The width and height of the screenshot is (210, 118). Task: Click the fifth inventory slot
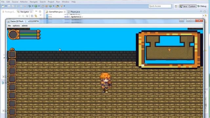pyautogui.click(x=12, y=87)
